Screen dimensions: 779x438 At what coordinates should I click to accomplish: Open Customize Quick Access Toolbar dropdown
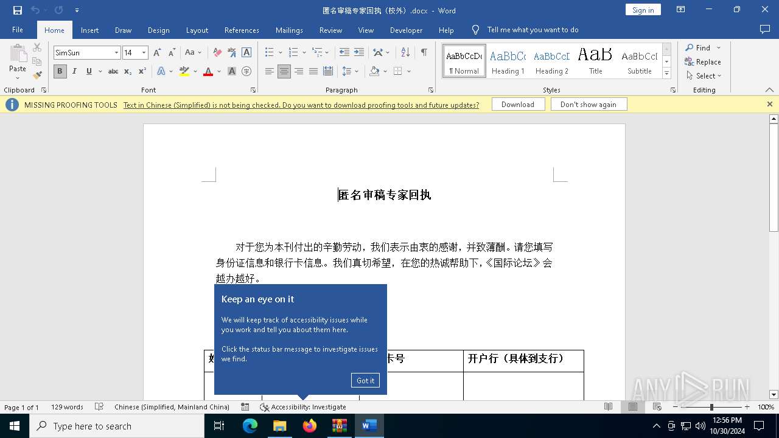tap(77, 10)
